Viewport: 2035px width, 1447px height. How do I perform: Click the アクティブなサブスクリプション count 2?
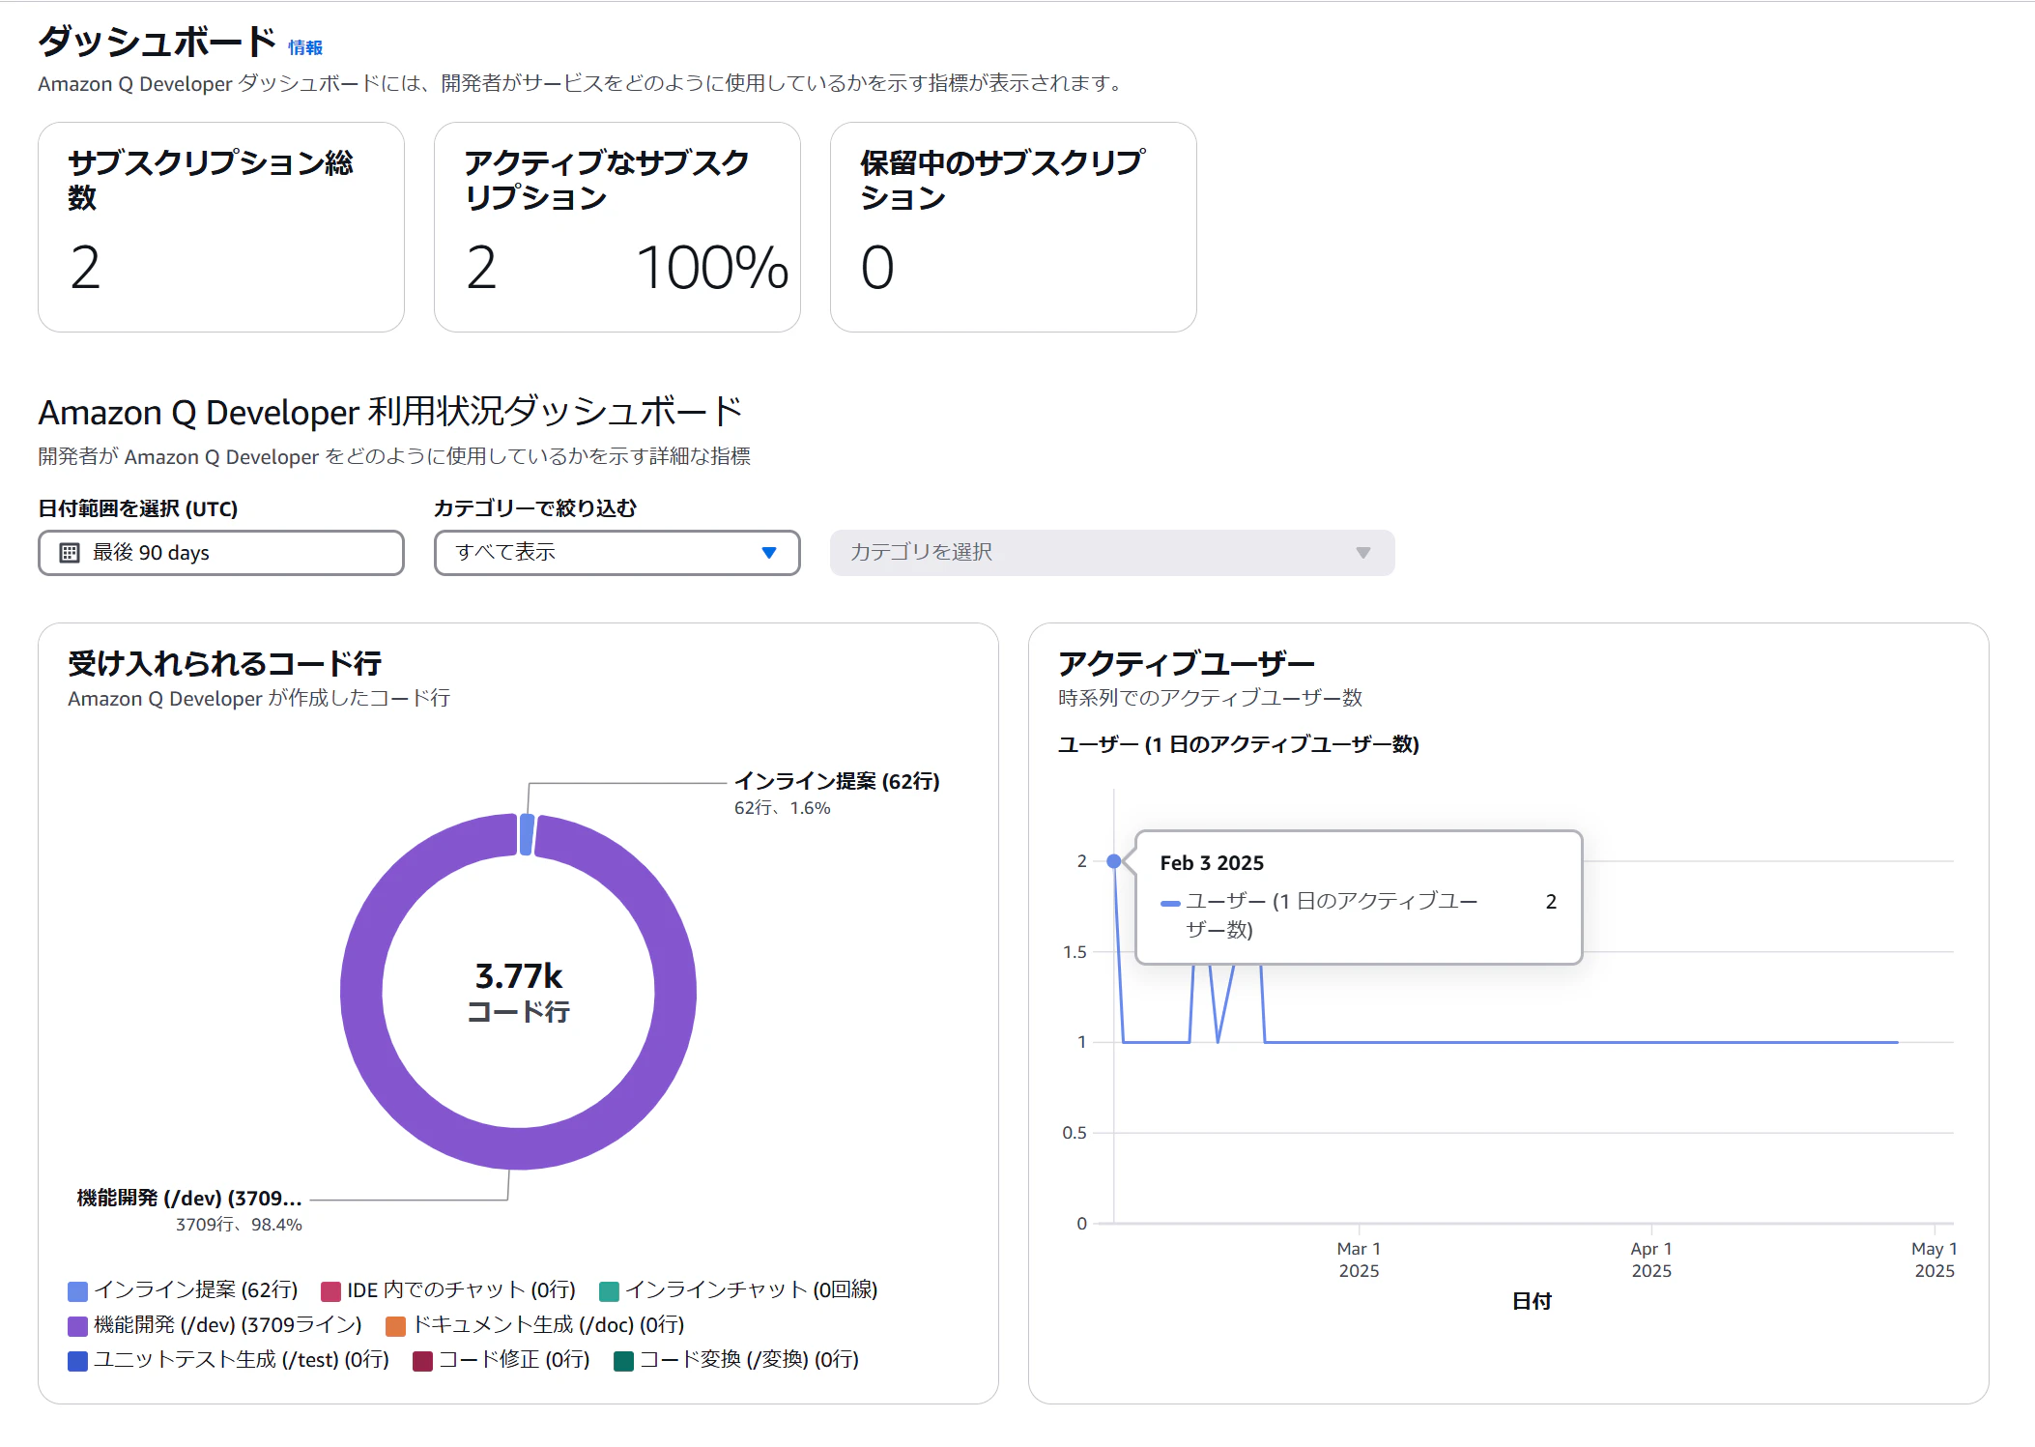(481, 268)
